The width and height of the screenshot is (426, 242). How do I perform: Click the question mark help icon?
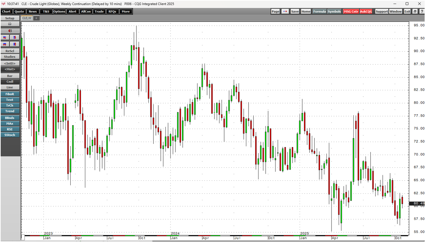point(422,12)
